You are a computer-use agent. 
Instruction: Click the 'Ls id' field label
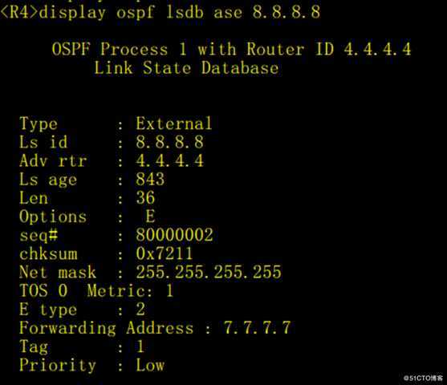coord(43,142)
